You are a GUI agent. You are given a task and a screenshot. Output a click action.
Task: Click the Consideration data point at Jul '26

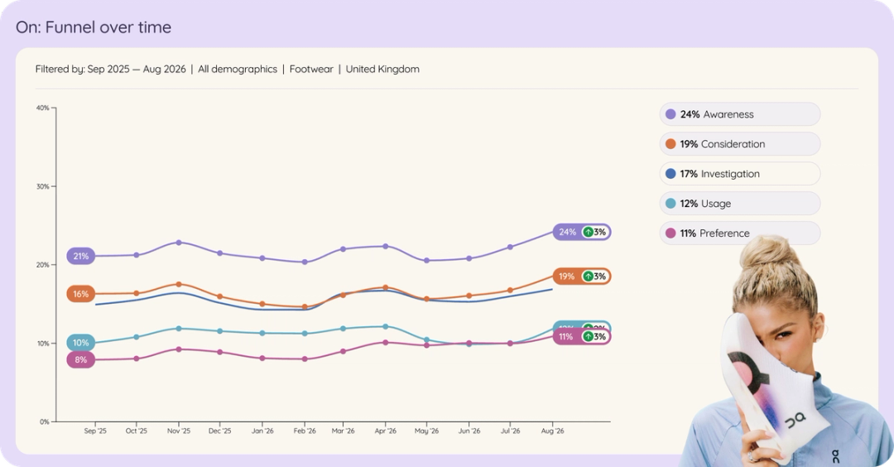510,291
